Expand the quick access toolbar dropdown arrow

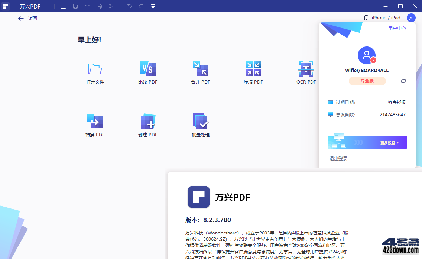pos(153,6)
